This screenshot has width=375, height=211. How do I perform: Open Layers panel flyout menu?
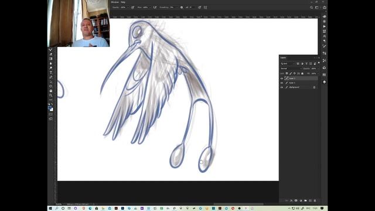[x=319, y=57]
